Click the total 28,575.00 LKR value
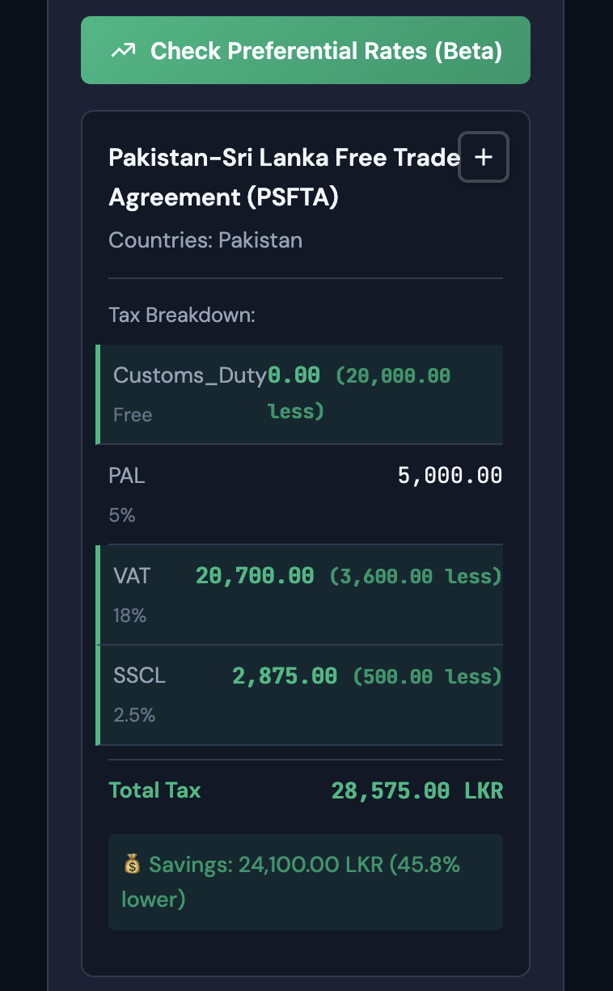Screen dimensions: 613x991 pyautogui.click(x=417, y=790)
